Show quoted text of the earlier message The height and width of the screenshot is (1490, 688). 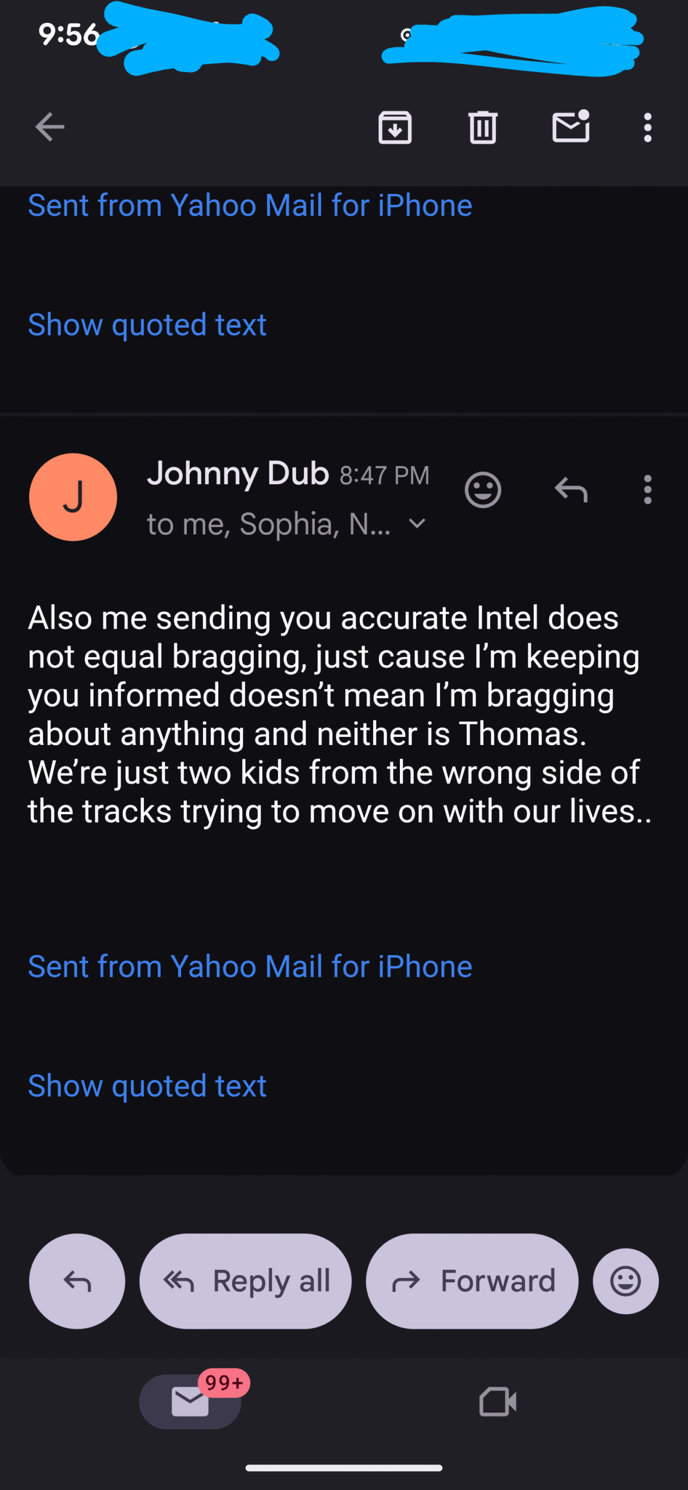[x=147, y=325]
